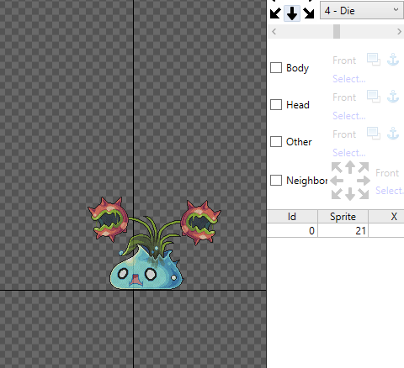This screenshot has width=404, height=368.
Task: Select the down-right direction arrow
Action: [x=309, y=13]
